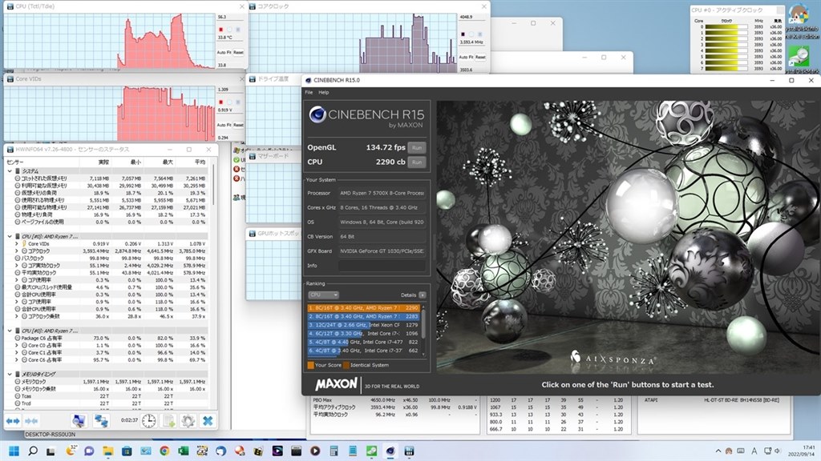
Task: Click the Processor field AMD Ryzen 7 5700X
Action: click(x=382, y=193)
